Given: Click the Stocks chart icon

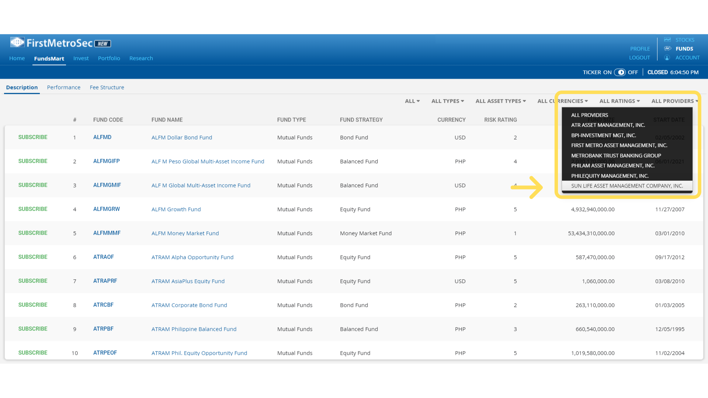Looking at the screenshot, I should pos(667,40).
